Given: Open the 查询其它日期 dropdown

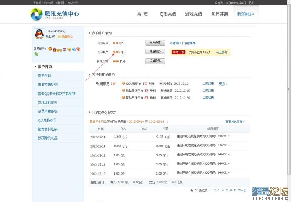Looking at the screenshot, I should [235, 121].
